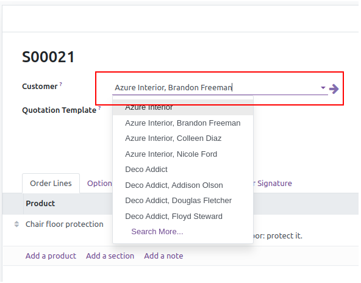Choose Azure Interior, Brandon Freeman option

pyautogui.click(x=183, y=123)
